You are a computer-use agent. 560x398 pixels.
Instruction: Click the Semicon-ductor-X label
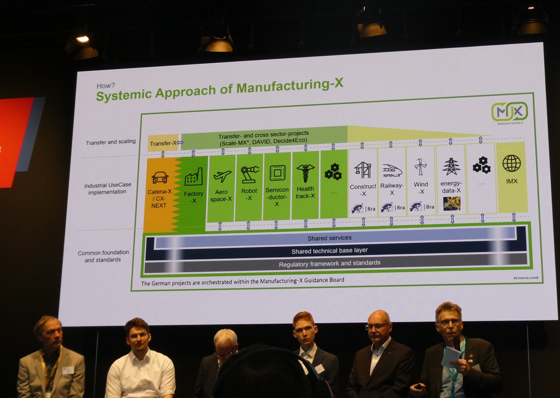coord(277,197)
